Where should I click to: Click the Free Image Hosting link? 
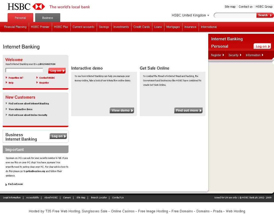coord(153,211)
